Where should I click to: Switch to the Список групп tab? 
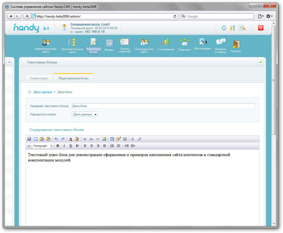coord(39,78)
